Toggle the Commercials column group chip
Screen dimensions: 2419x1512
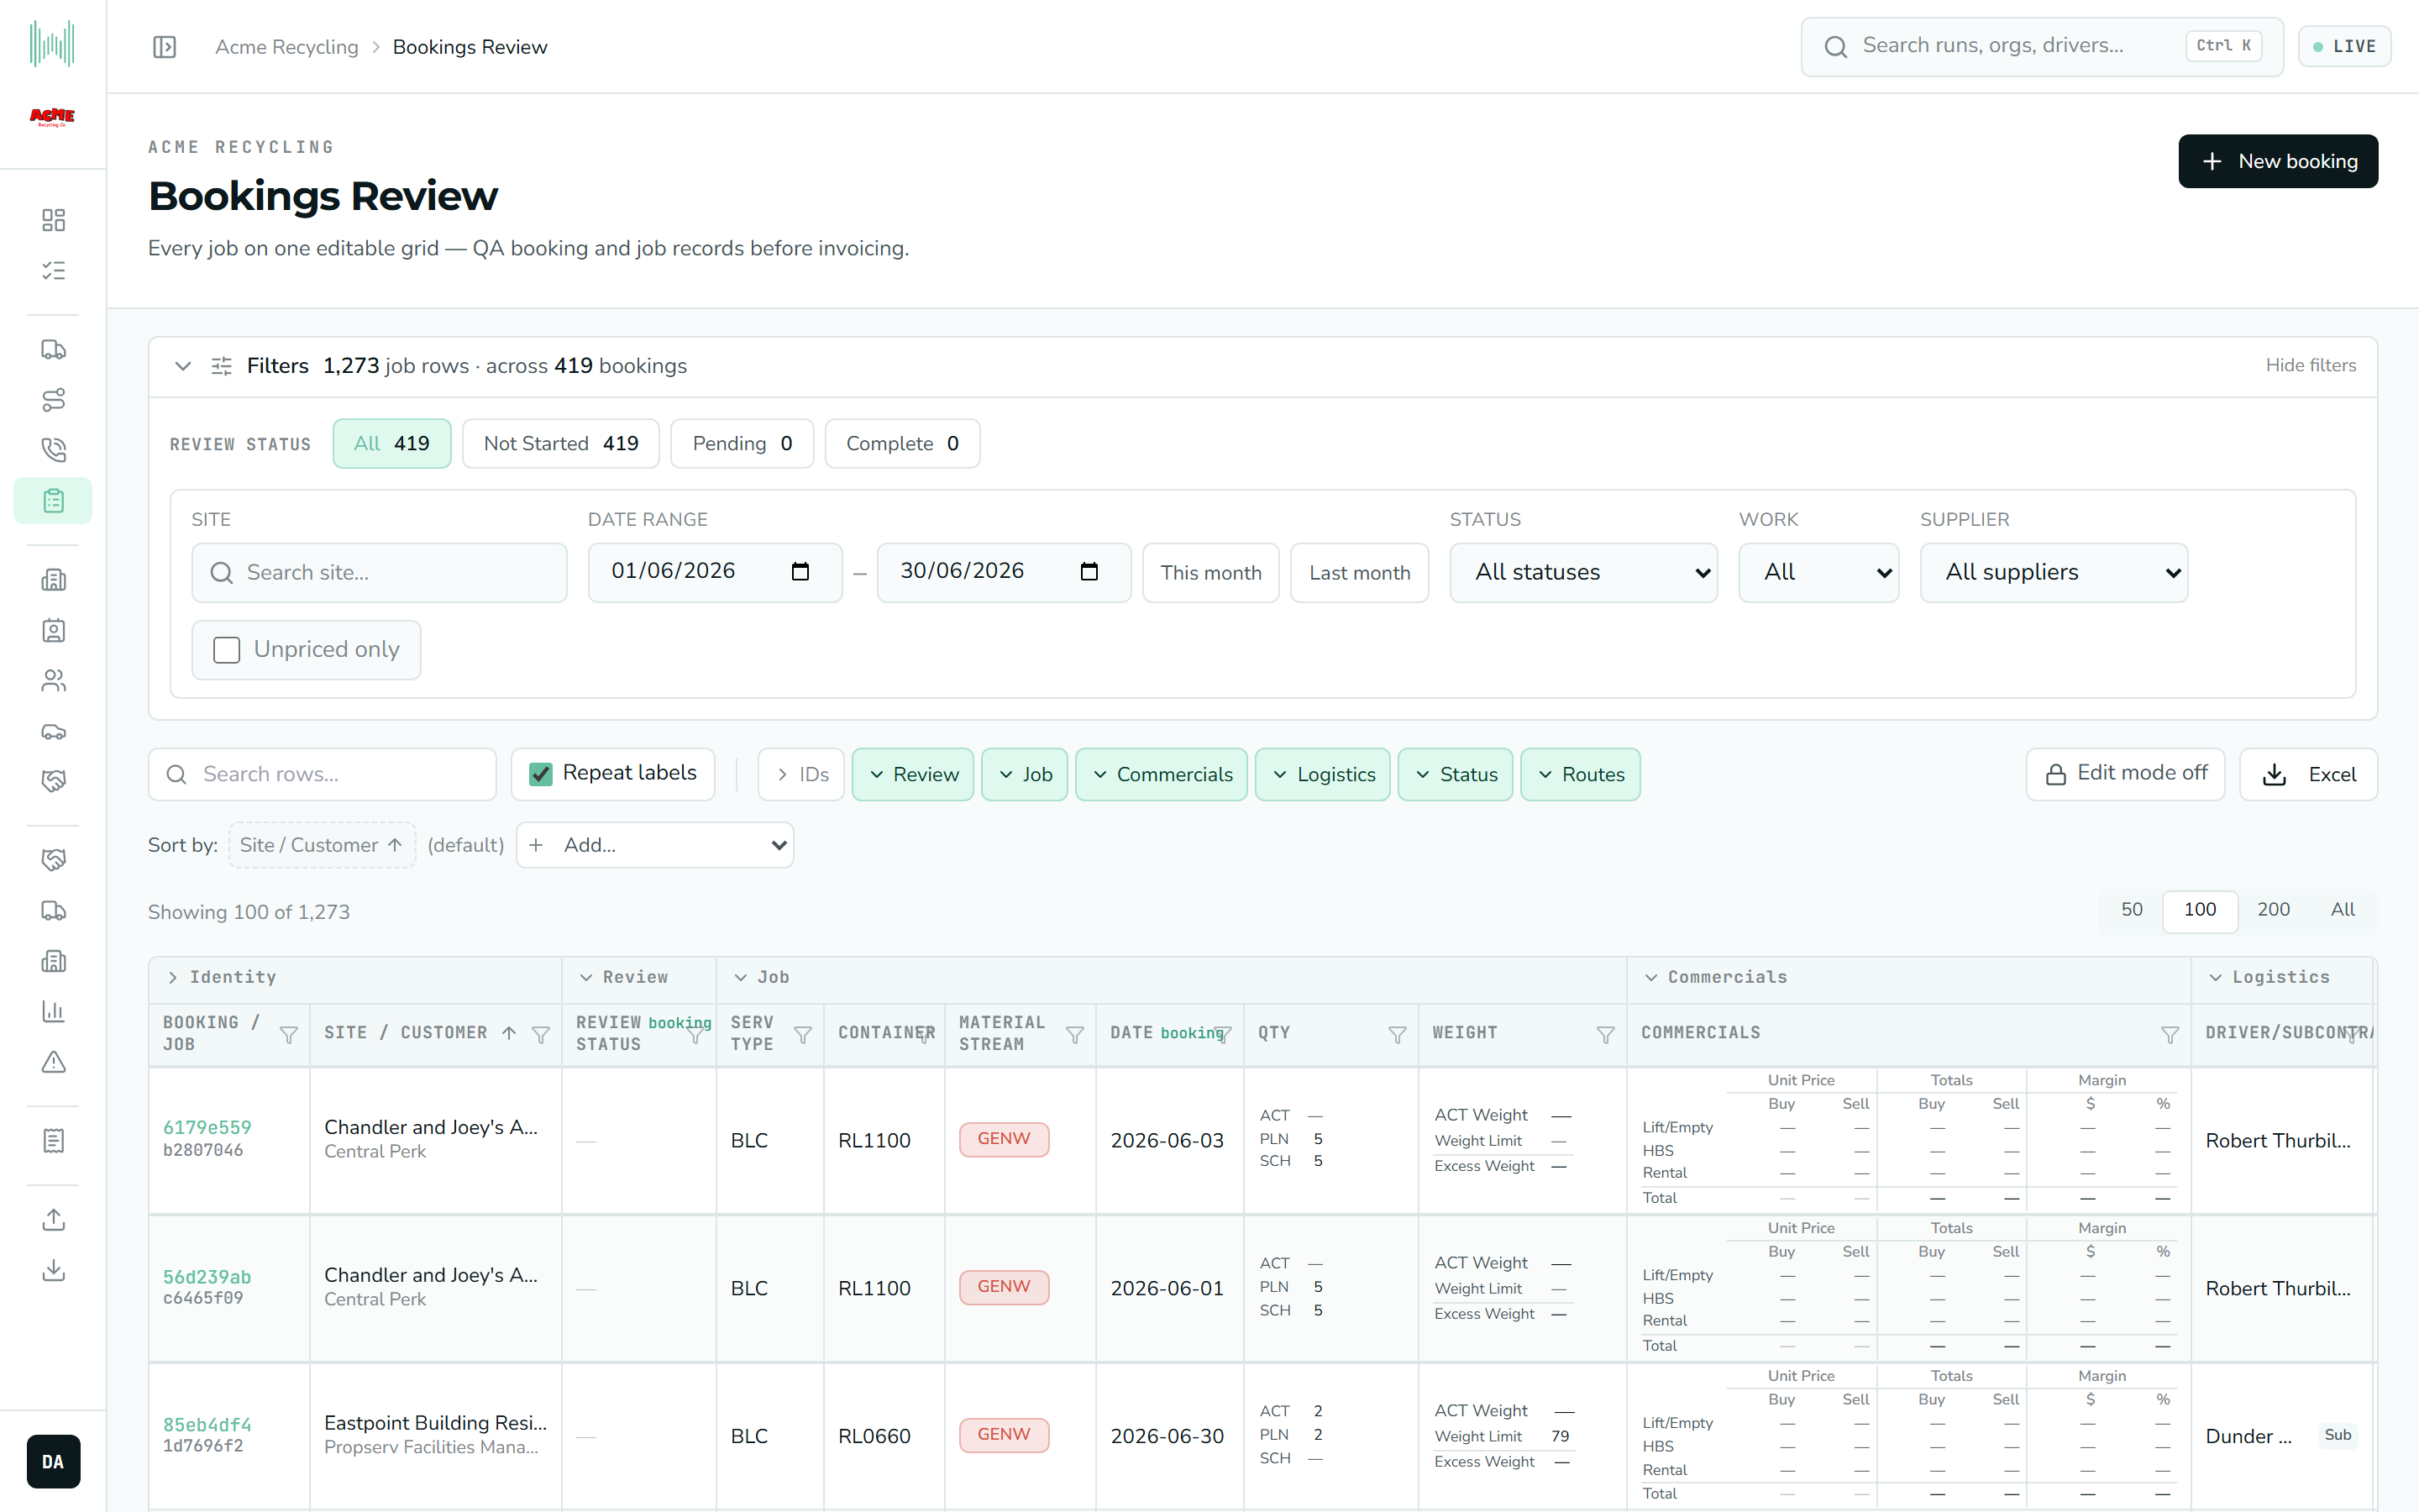[1162, 775]
